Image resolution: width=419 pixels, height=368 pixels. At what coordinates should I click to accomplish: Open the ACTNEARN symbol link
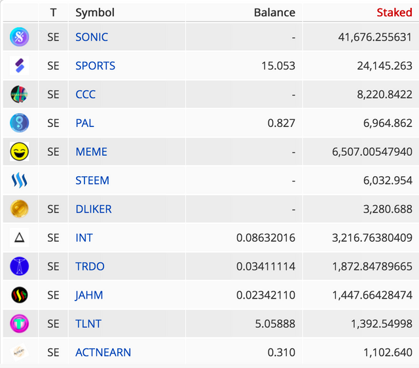click(x=103, y=352)
